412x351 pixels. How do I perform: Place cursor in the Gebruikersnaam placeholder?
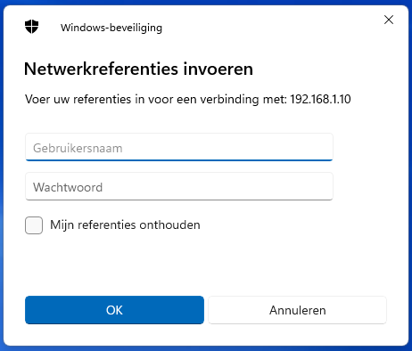pyautogui.click(x=78, y=148)
